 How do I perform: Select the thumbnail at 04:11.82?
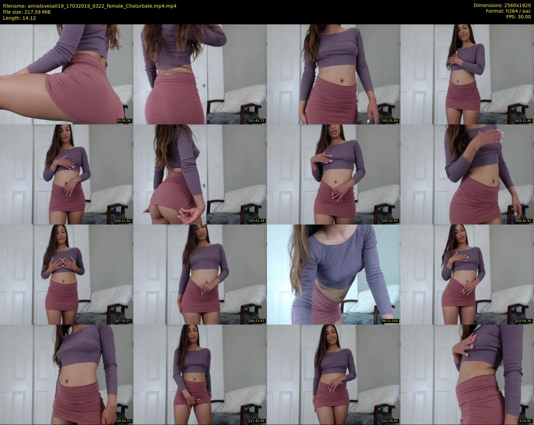pos(66,174)
